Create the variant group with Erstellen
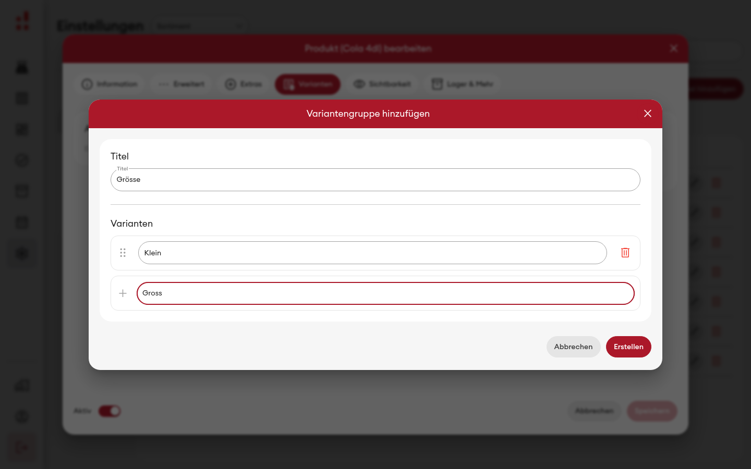Screen dimensions: 751x469 pyautogui.click(x=628, y=347)
